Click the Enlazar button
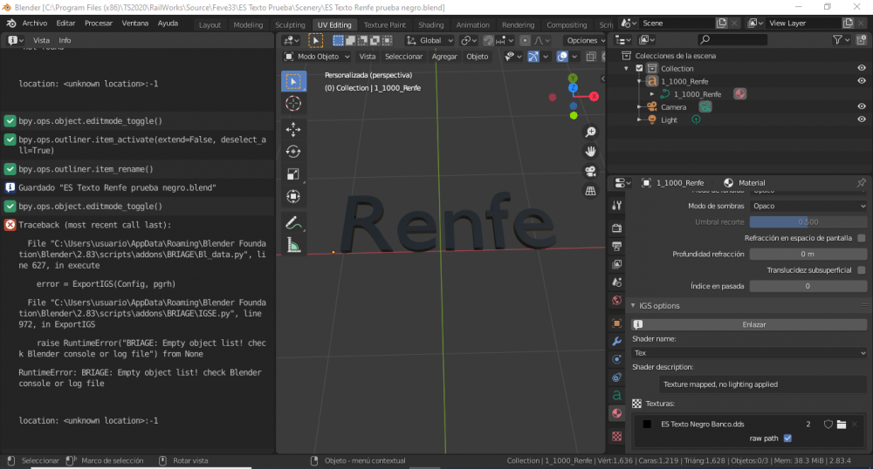The height and width of the screenshot is (469, 873). point(754,324)
